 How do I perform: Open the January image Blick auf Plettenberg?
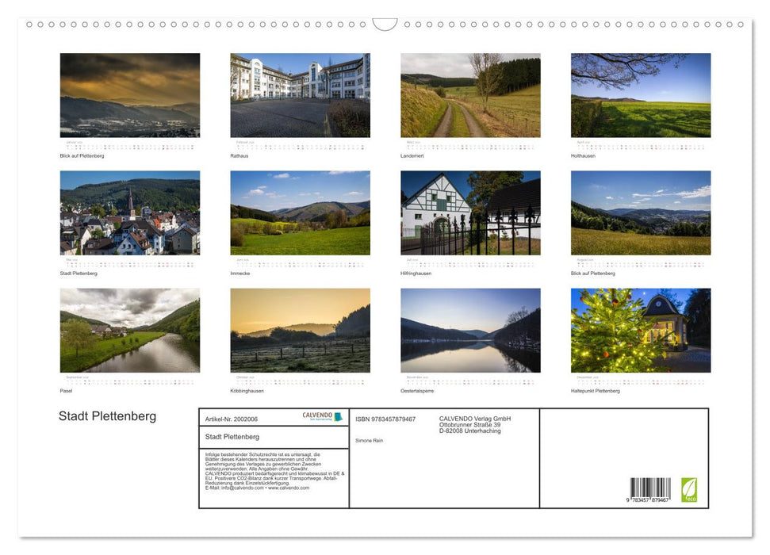point(129,95)
